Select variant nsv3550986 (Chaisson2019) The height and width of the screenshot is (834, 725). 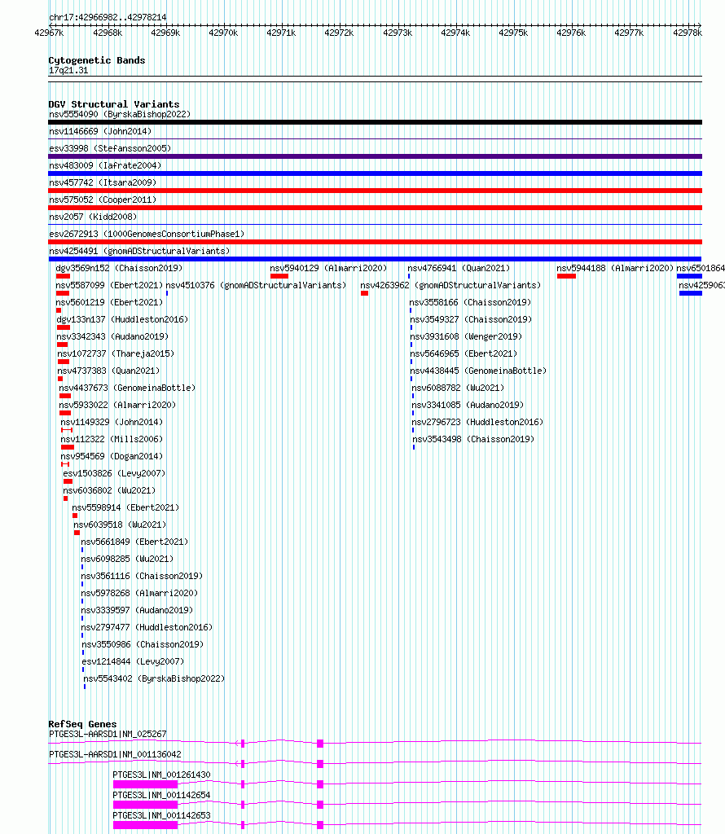tap(143, 644)
